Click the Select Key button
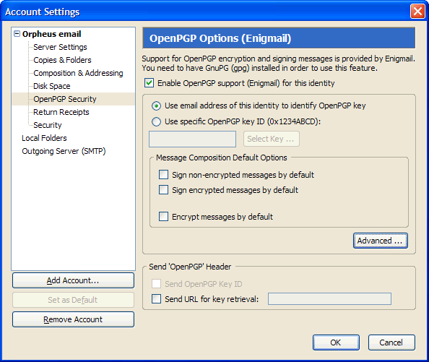Viewport: 429px width, 362px height. [272, 139]
